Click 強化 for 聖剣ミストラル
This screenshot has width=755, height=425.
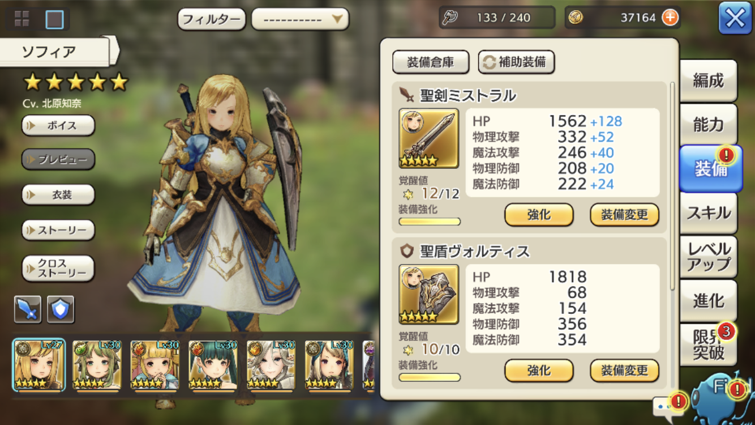tap(539, 215)
